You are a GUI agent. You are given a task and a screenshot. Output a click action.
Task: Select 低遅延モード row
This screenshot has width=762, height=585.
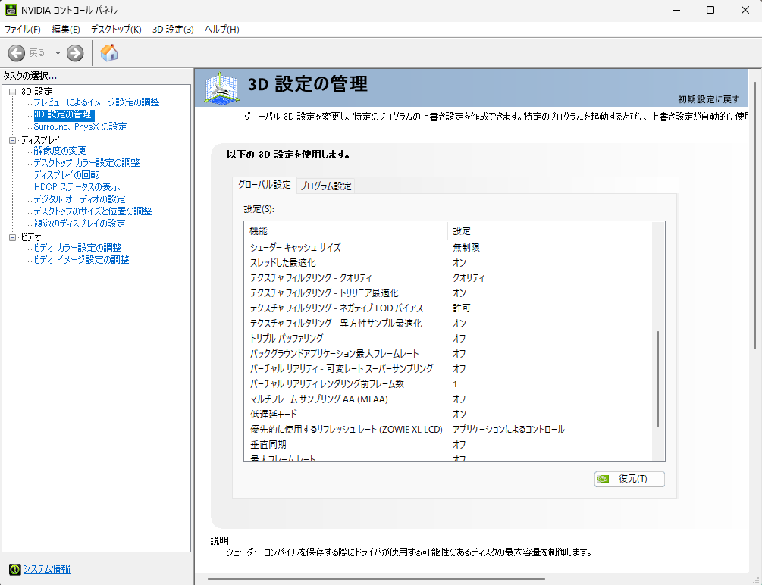tap(447, 414)
